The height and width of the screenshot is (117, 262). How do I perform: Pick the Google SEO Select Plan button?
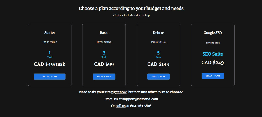[x=213, y=76]
